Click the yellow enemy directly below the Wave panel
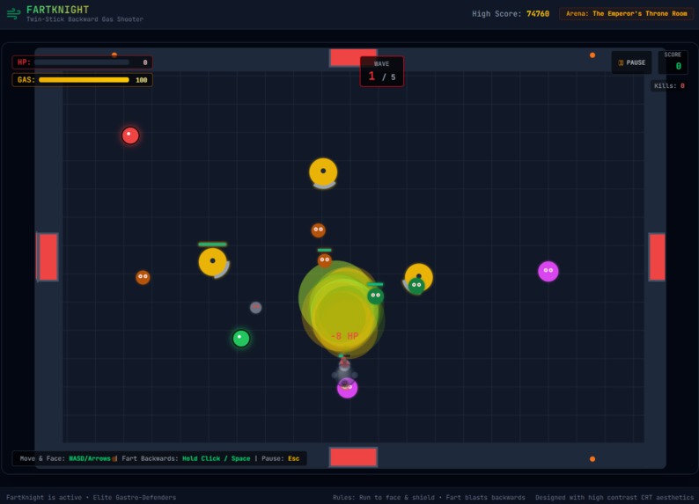Viewport: 699px width, 504px height. (x=323, y=172)
